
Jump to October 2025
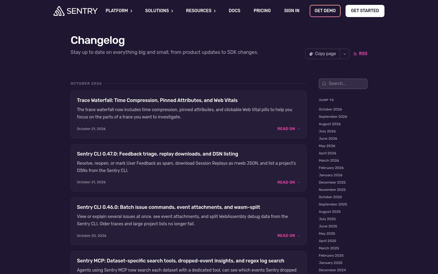click(x=330, y=197)
